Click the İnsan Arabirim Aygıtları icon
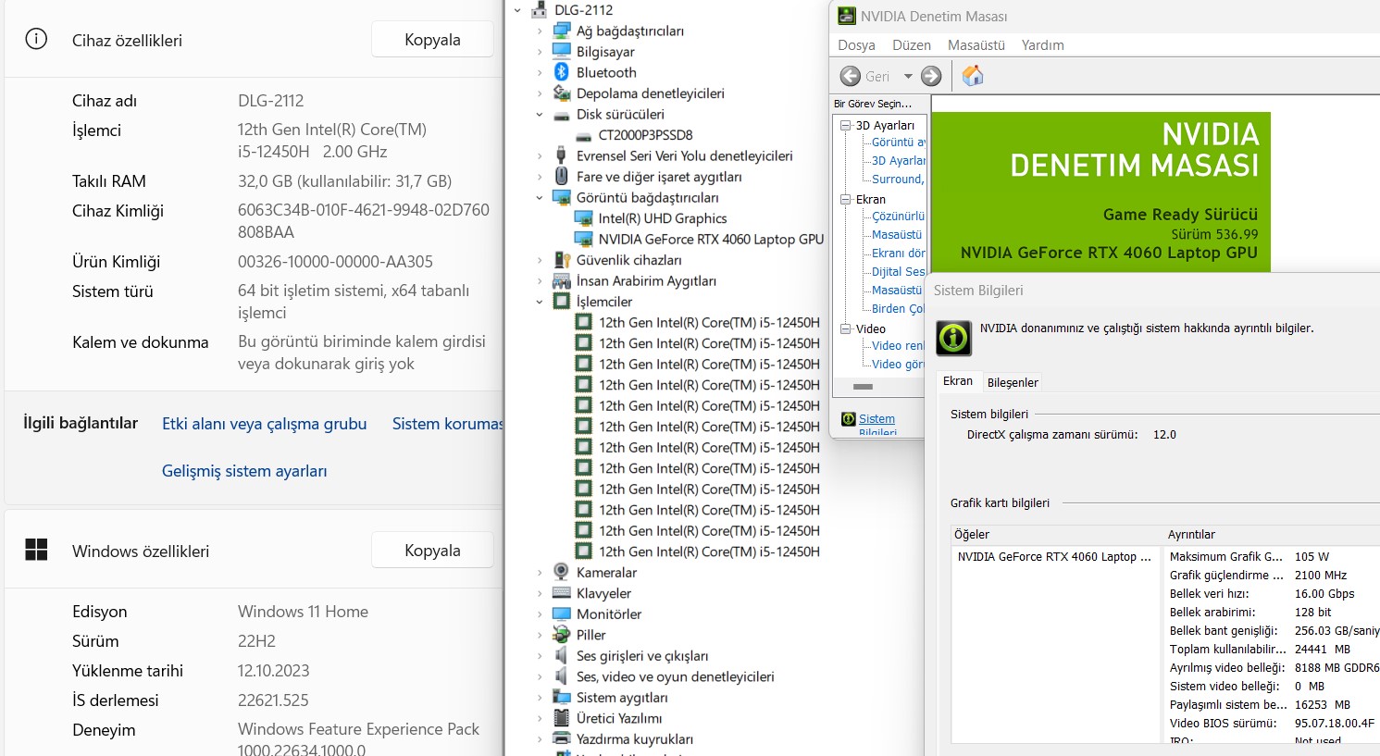The width and height of the screenshot is (1380, 756). 561,280
